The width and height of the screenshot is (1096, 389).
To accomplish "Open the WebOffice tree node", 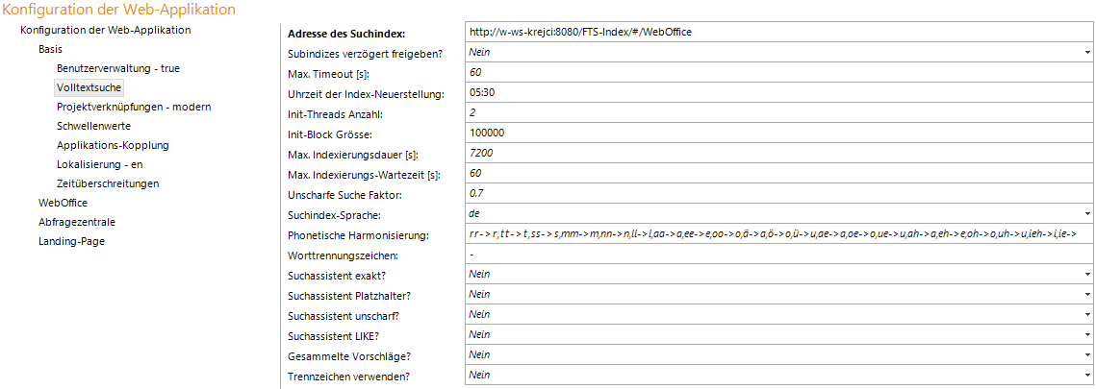I will 63,203.
